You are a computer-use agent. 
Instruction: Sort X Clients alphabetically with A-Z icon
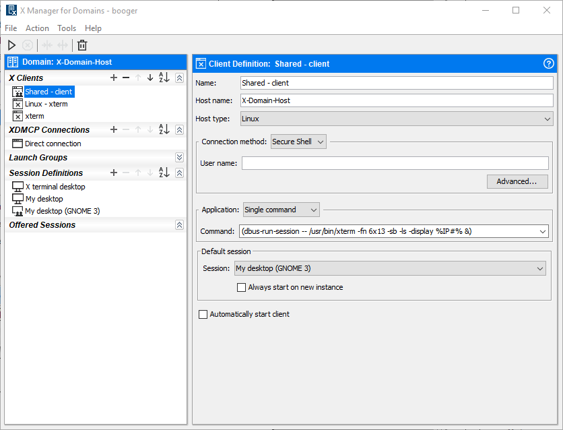click(164, 78)
